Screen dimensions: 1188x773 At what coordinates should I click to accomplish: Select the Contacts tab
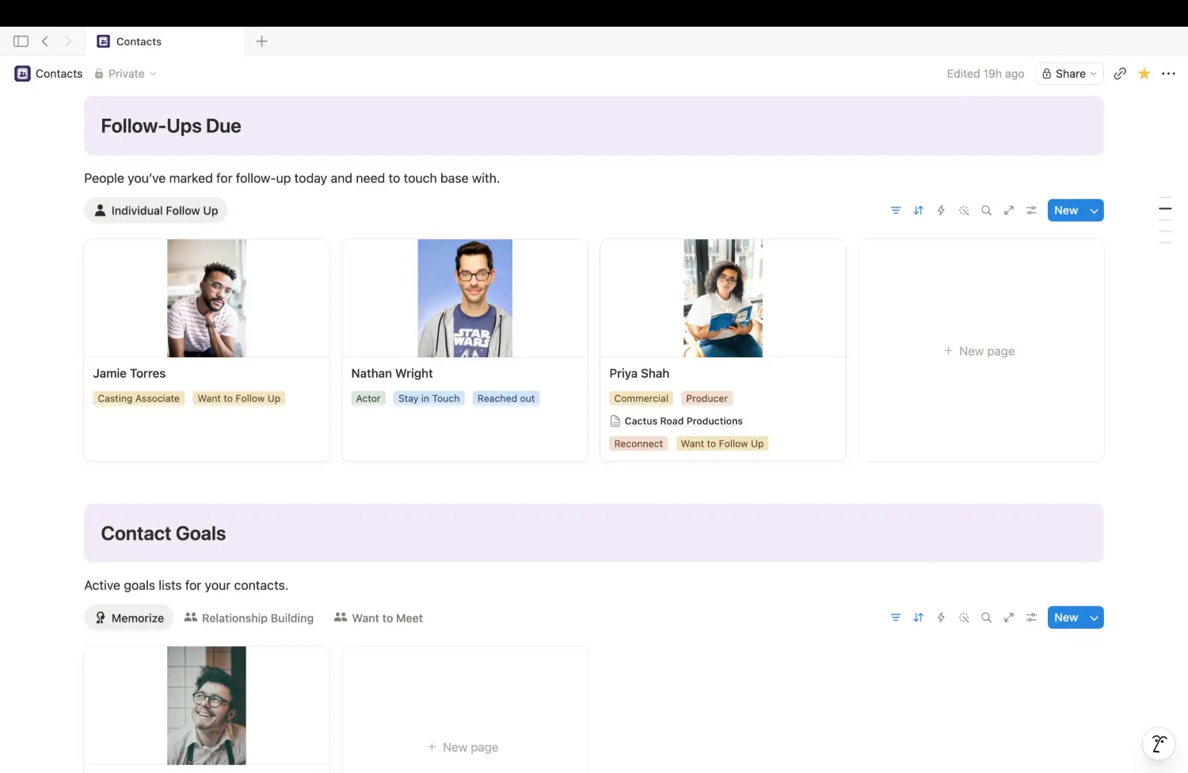[x=166, y=41]
